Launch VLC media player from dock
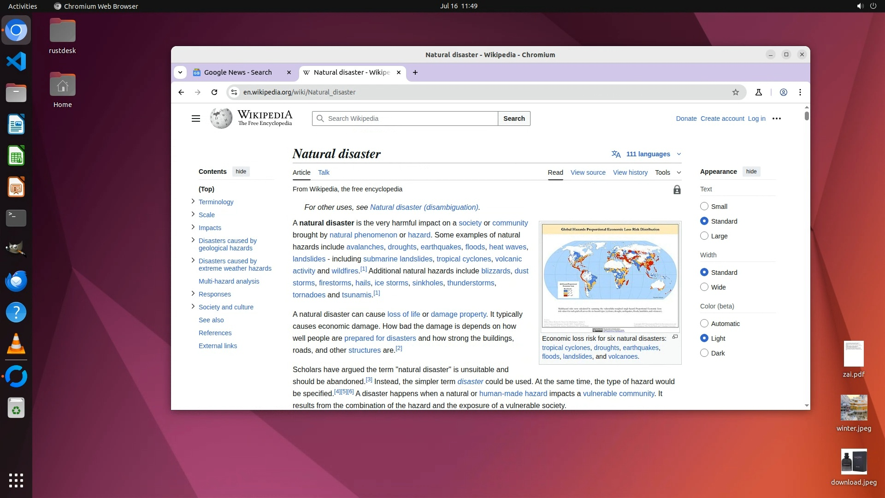The height and width of the screenshot is (498, 885). pos(16,344)
